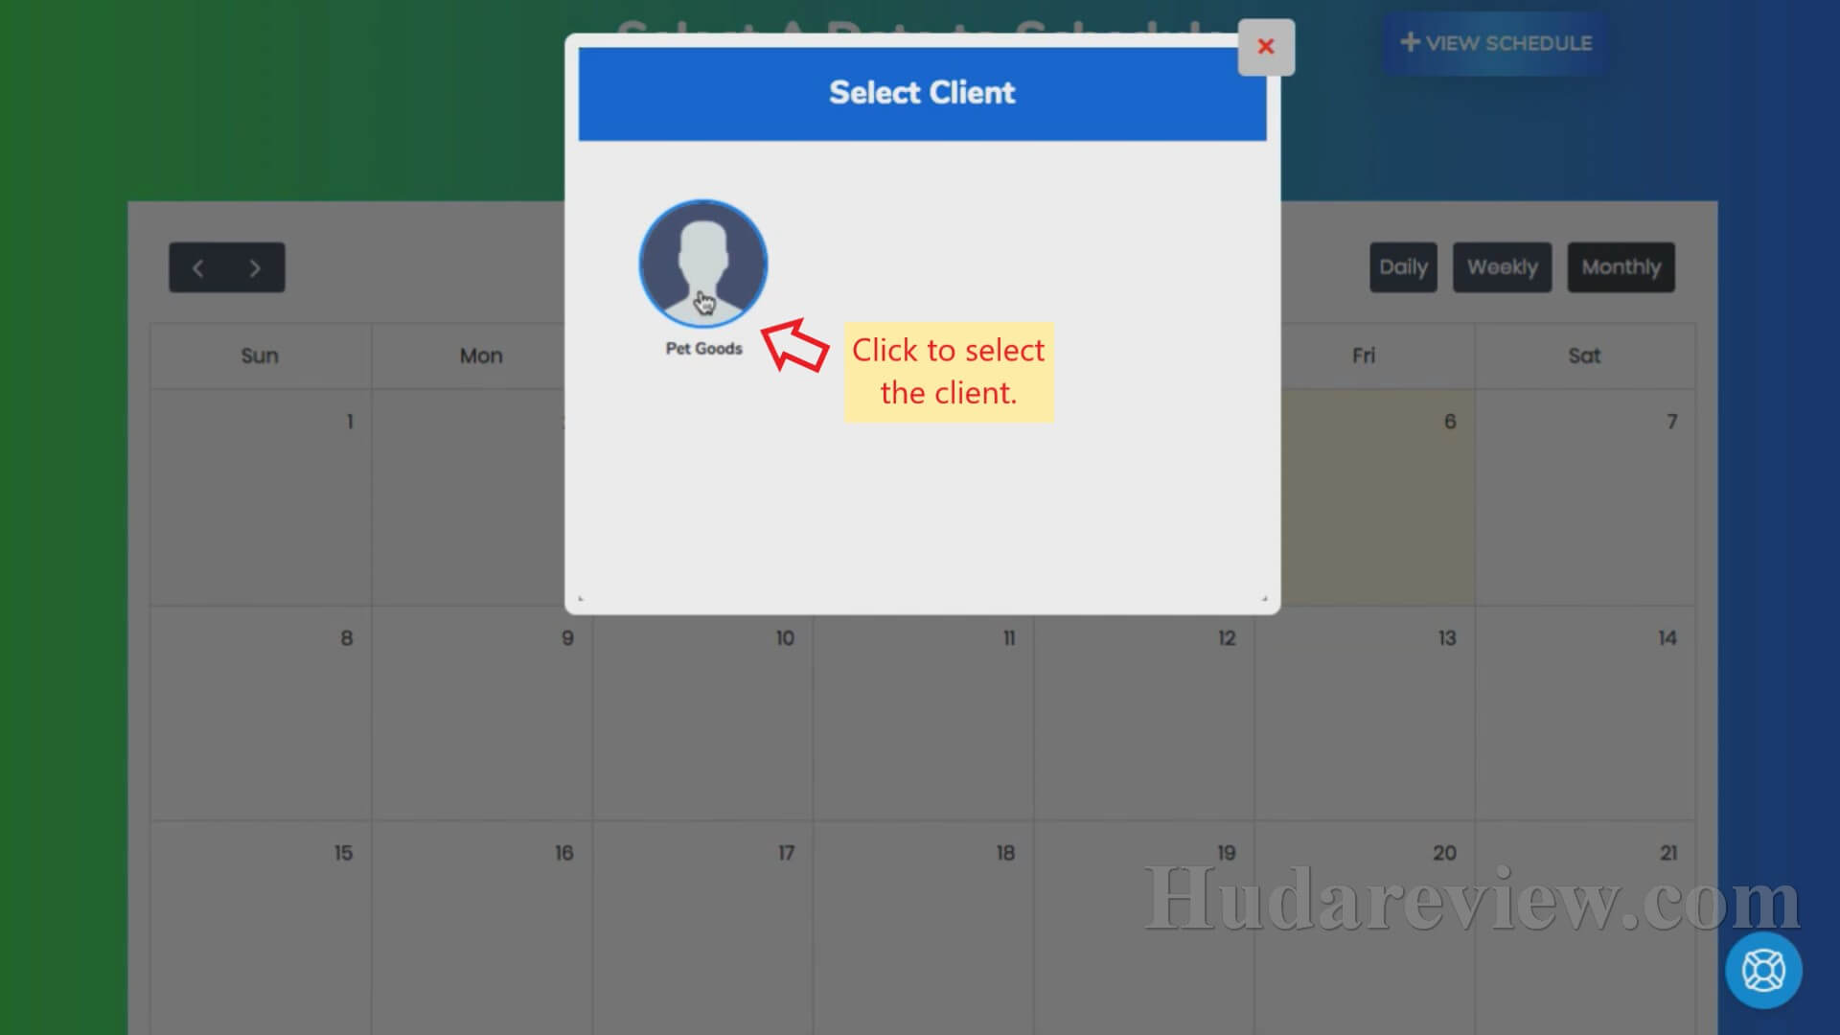Viewport: 1840px width, 1035px height.
Task: Navigate to next month with forward arrow
Action: point(254,265)
